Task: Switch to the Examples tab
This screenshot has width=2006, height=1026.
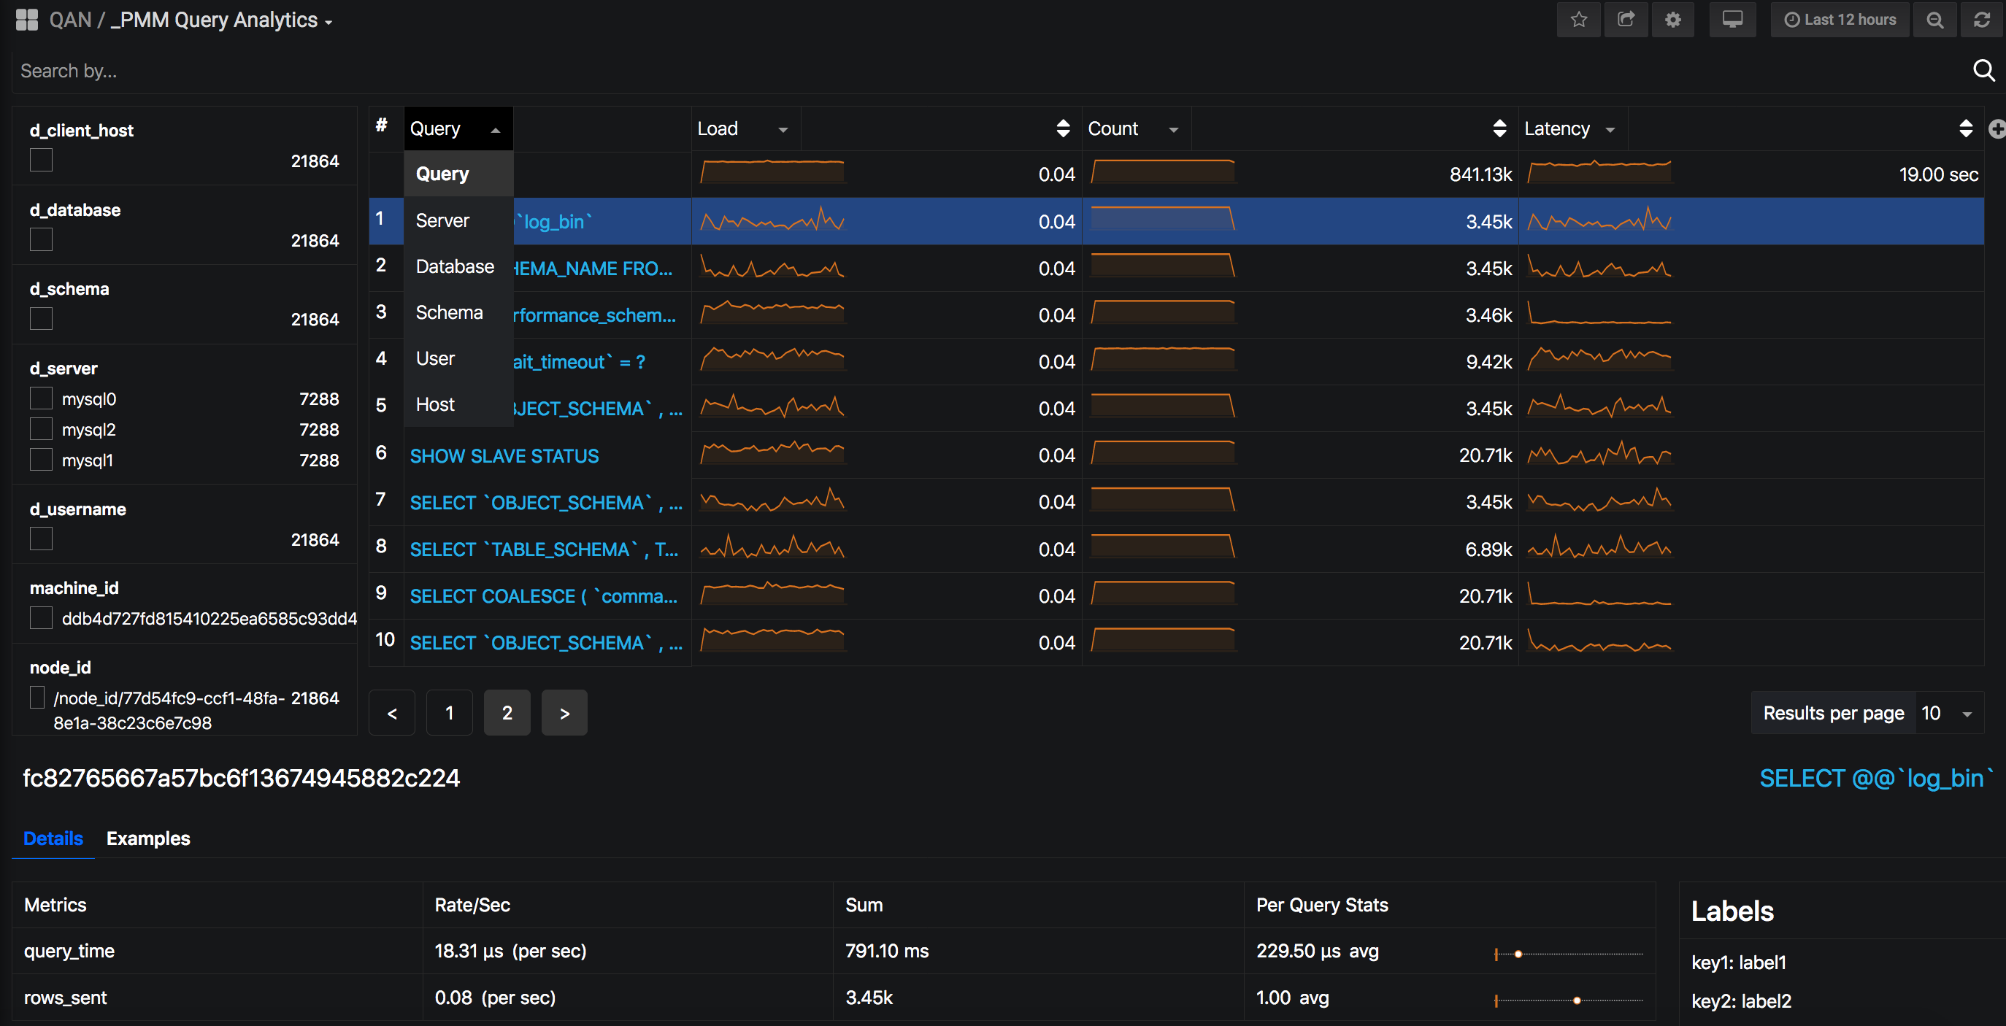Action: [x=148, y=838]
